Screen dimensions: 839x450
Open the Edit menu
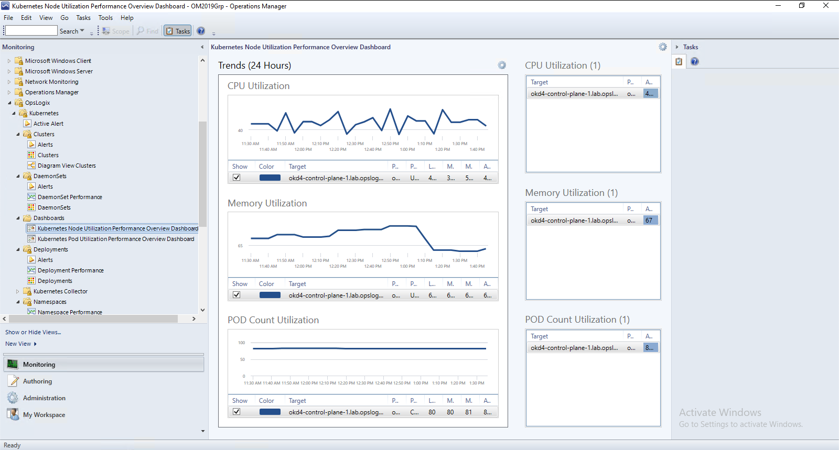[x=26, y=18]
